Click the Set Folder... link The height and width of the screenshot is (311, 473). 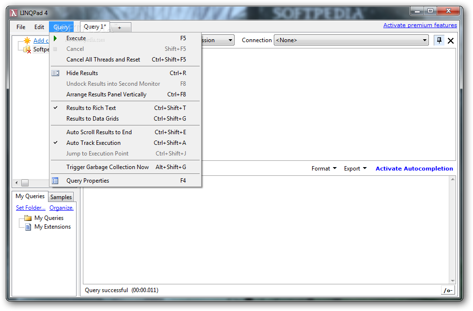(x=31, y=208)
